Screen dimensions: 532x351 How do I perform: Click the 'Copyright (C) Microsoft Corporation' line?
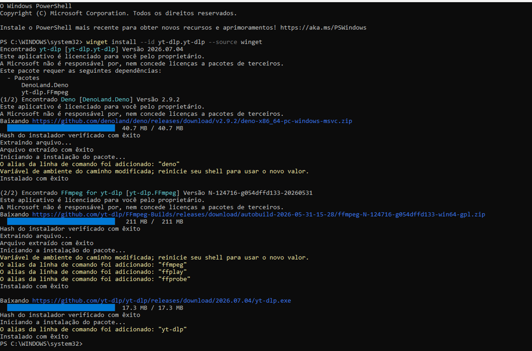coord(118,13)
